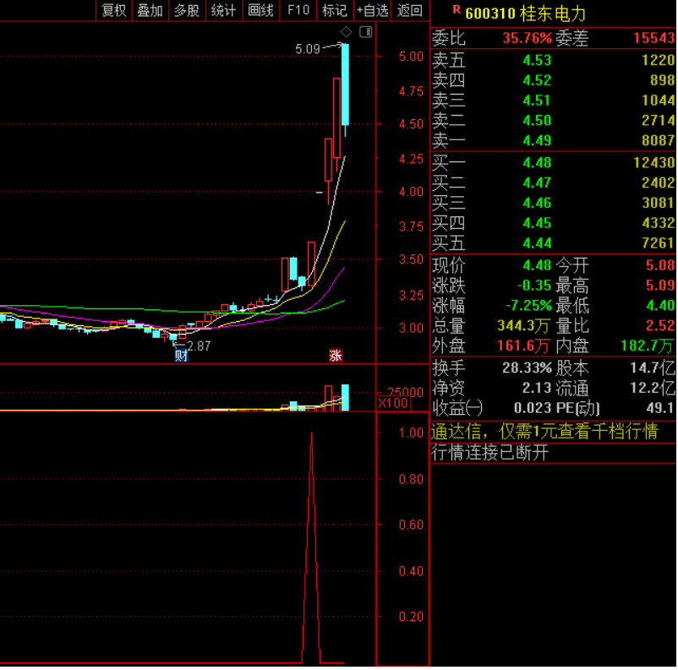678x670 pixels.
Task: Open the 复权 adjustment menu
Action: [x=113, y=10]
